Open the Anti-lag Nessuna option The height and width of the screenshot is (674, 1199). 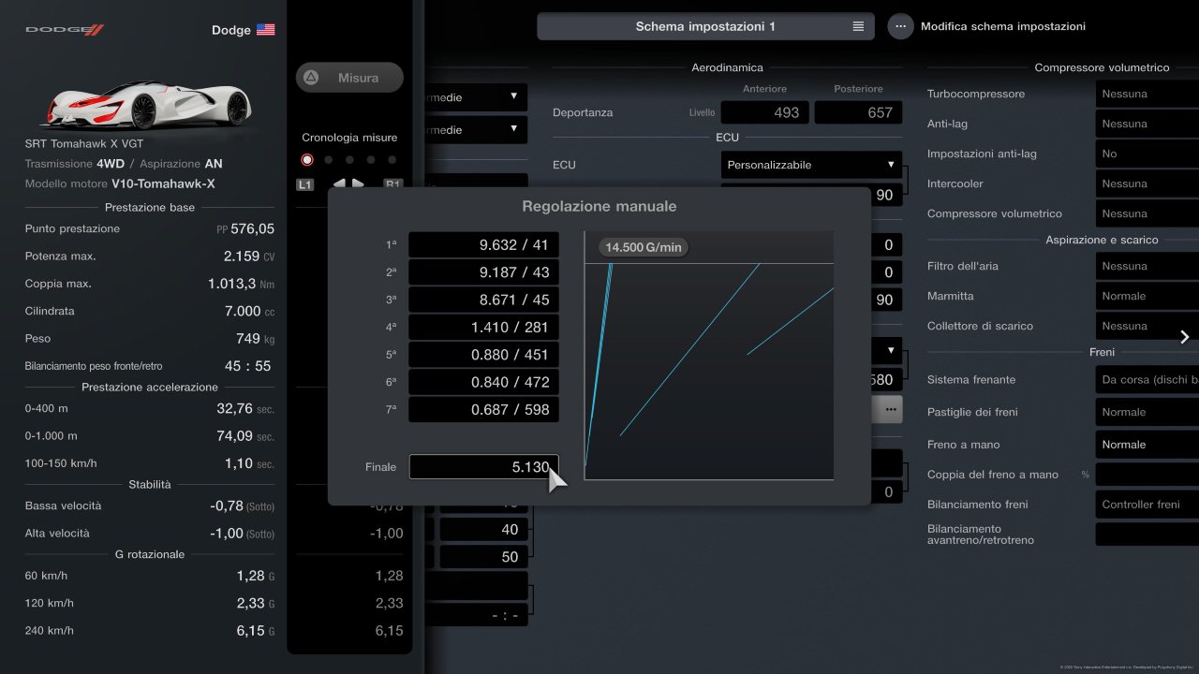1147,124
